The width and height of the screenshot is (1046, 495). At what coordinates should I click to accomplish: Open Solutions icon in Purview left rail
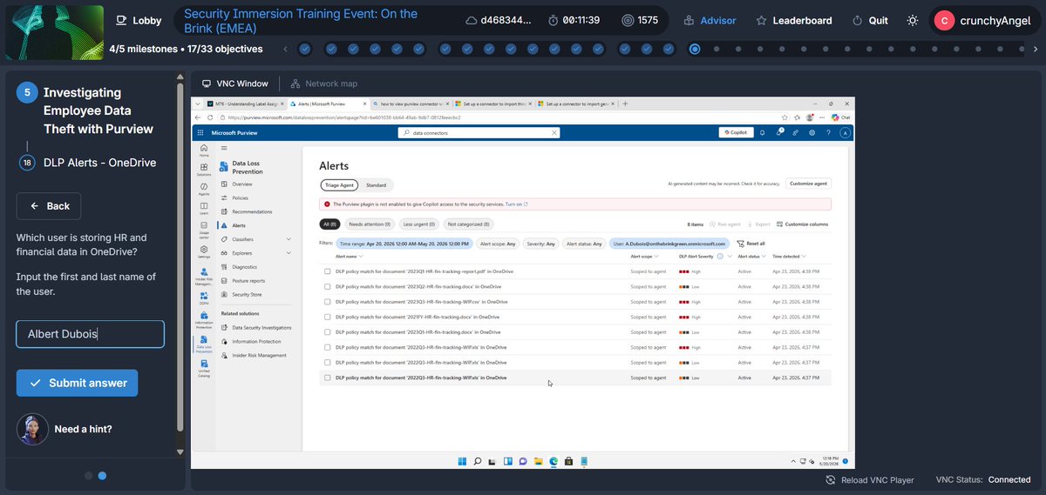pyautogui.click(x=203, y=169)
